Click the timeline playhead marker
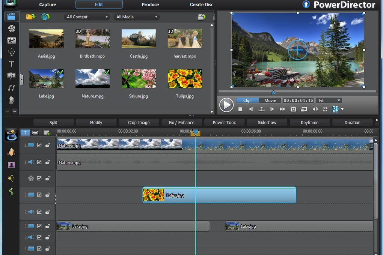 (x=195, y=133)
